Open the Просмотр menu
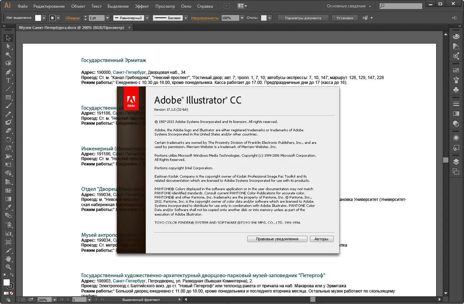Screen dimensions: 464x304 tap(165, 6)
